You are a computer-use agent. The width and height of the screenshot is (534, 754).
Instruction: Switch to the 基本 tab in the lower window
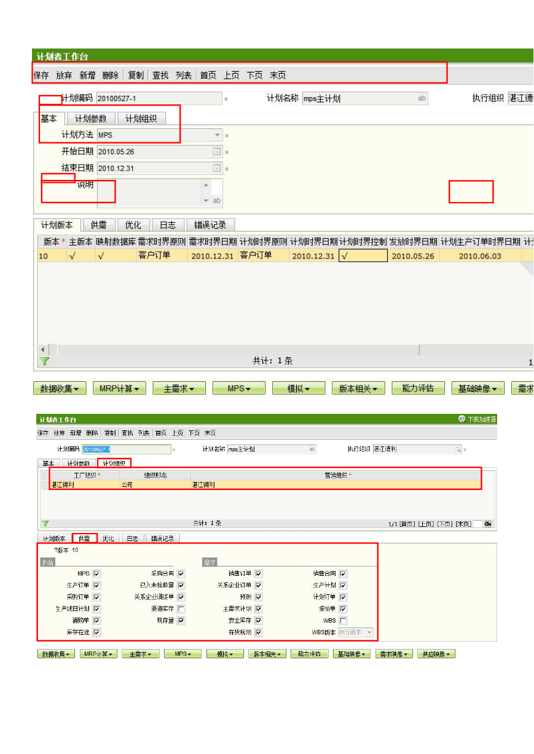pos(48,463)
